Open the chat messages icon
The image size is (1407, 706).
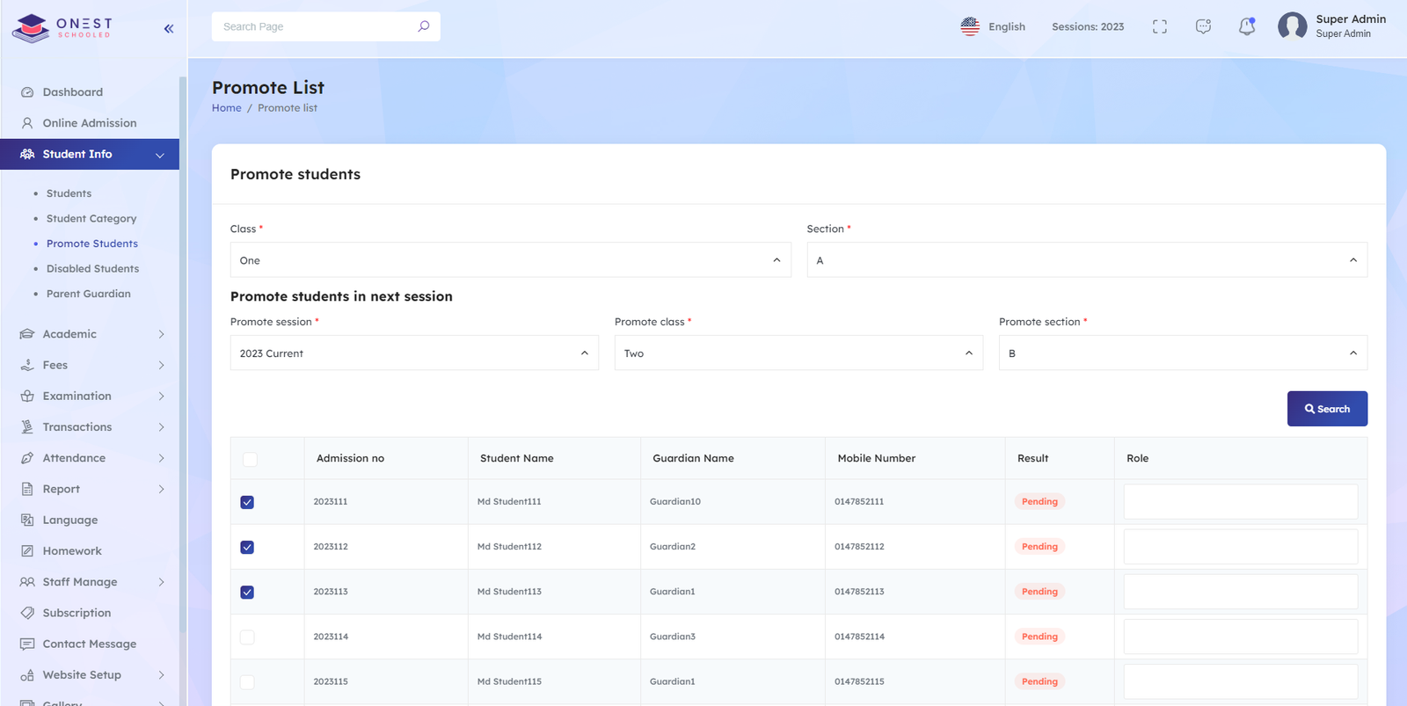click(1203, 26)
